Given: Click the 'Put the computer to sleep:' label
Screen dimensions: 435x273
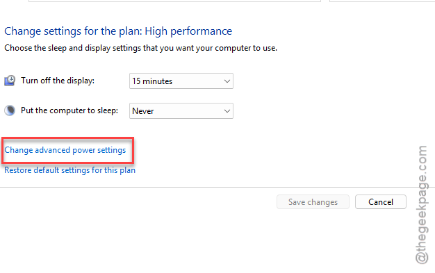Looking at the screenshot, I should [69, 110].
